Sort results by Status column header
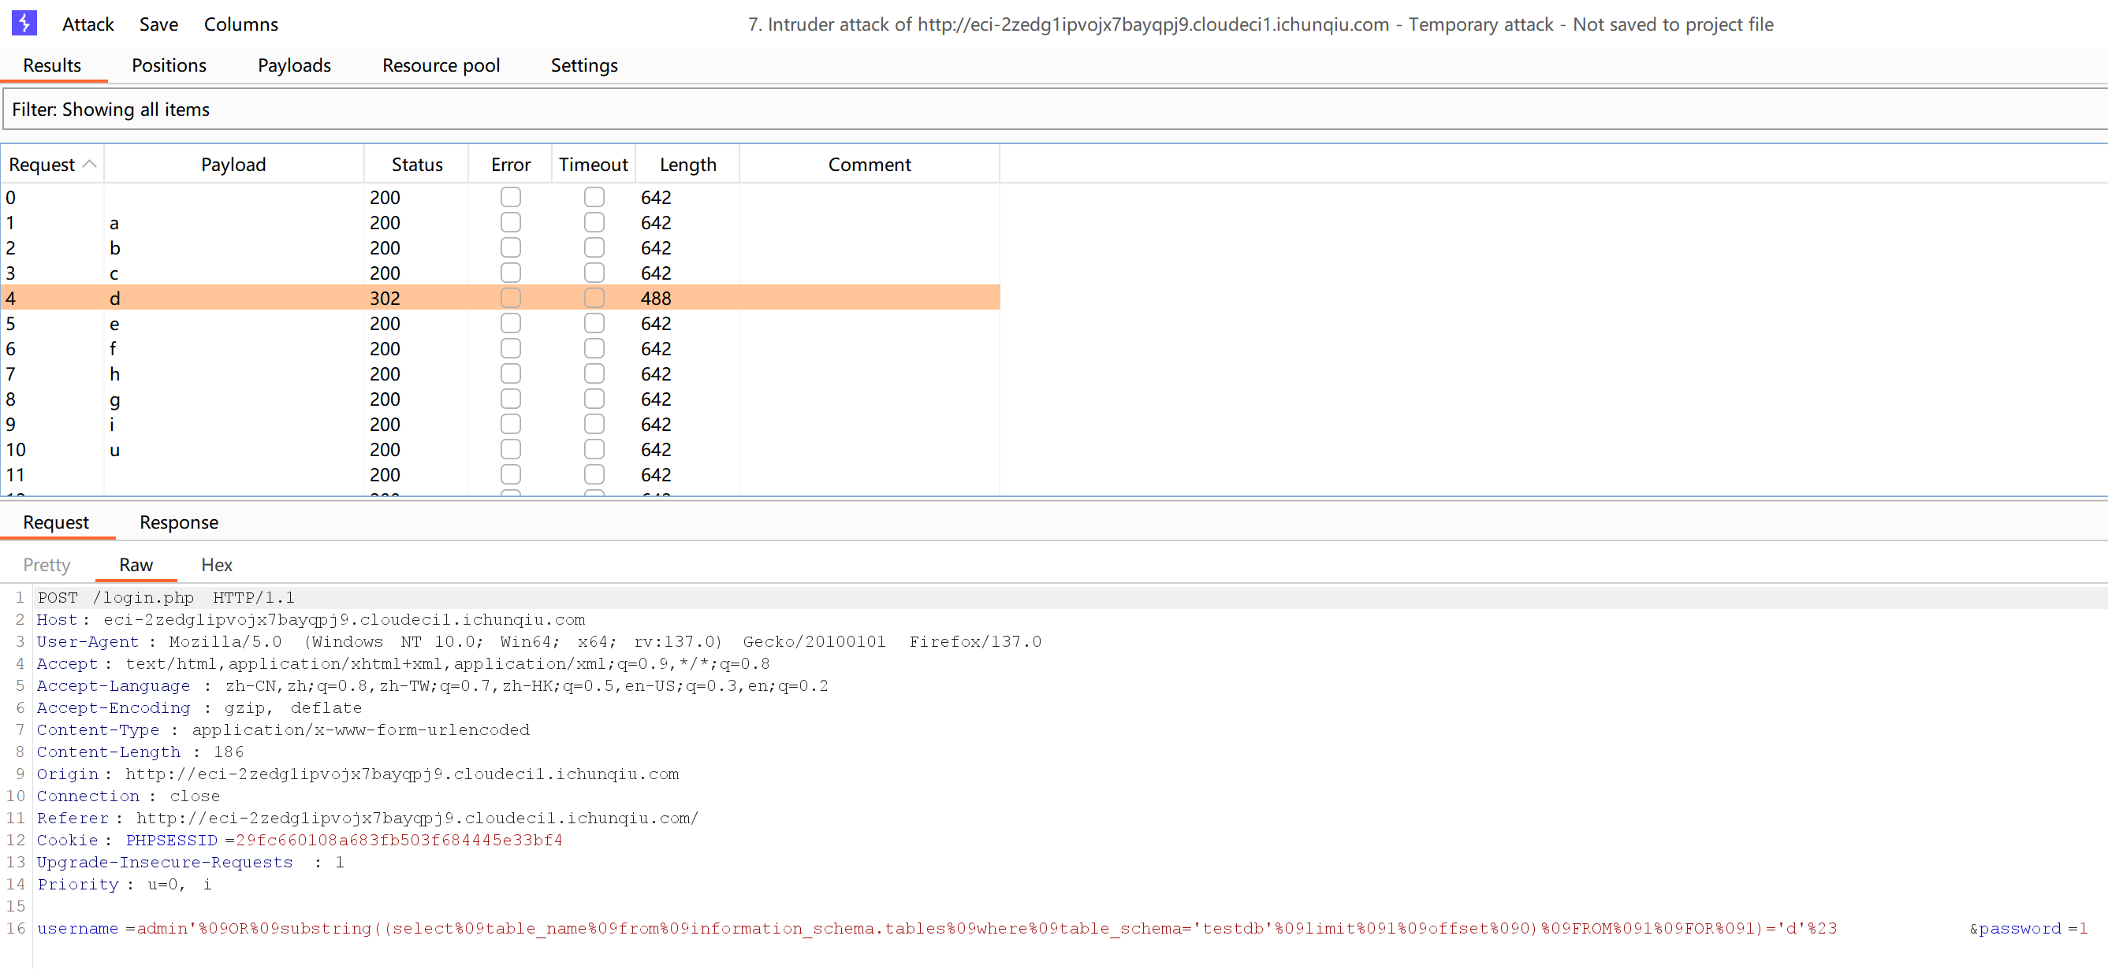The image size is (2108, 969). (416, 165)
